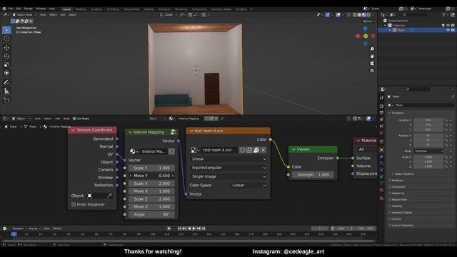Viewport: 457px width, 257px height.
Task: Open the Single Image source dropdown
Action: pyautogui.click(x=228, y=176)
